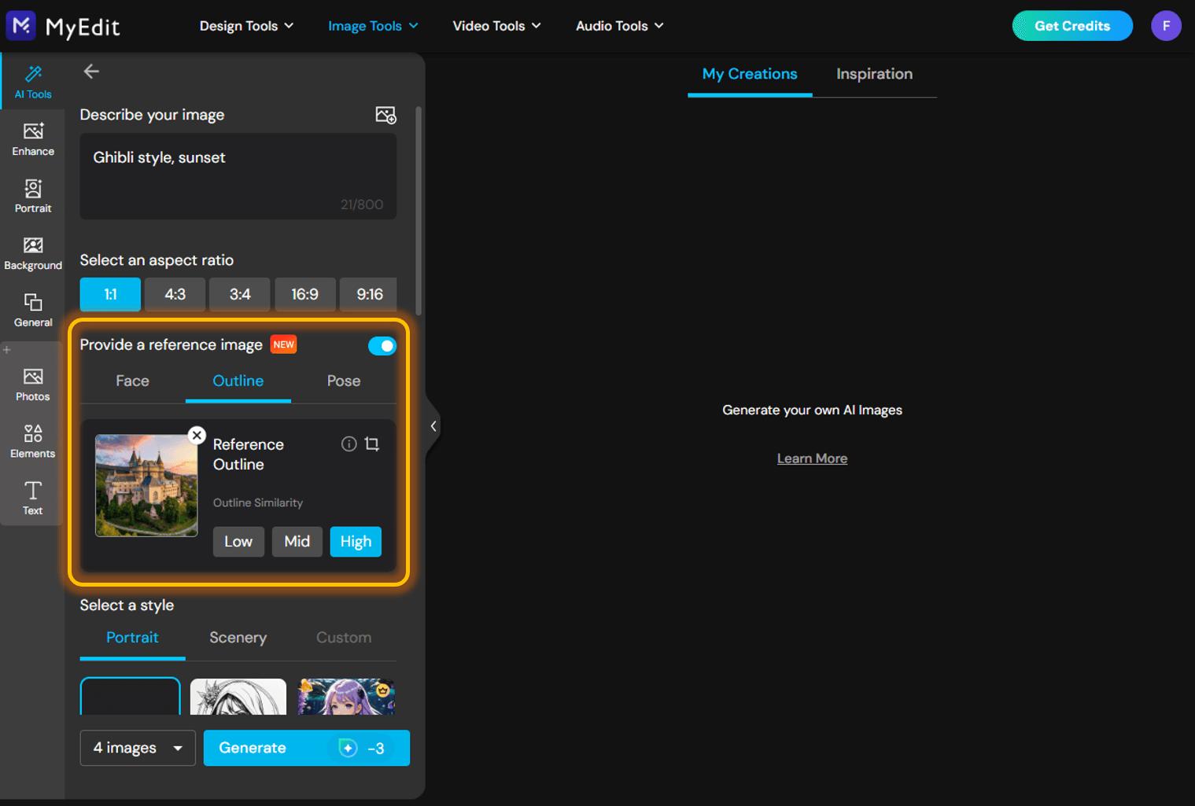Select the Scenery style tab
1195x806 pixels.
[238, 638]
